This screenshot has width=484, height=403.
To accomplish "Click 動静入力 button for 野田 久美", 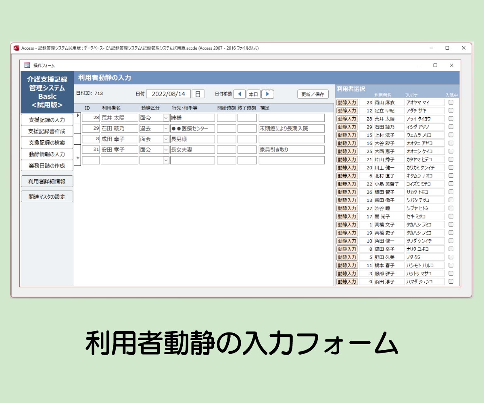I will 347,257.
